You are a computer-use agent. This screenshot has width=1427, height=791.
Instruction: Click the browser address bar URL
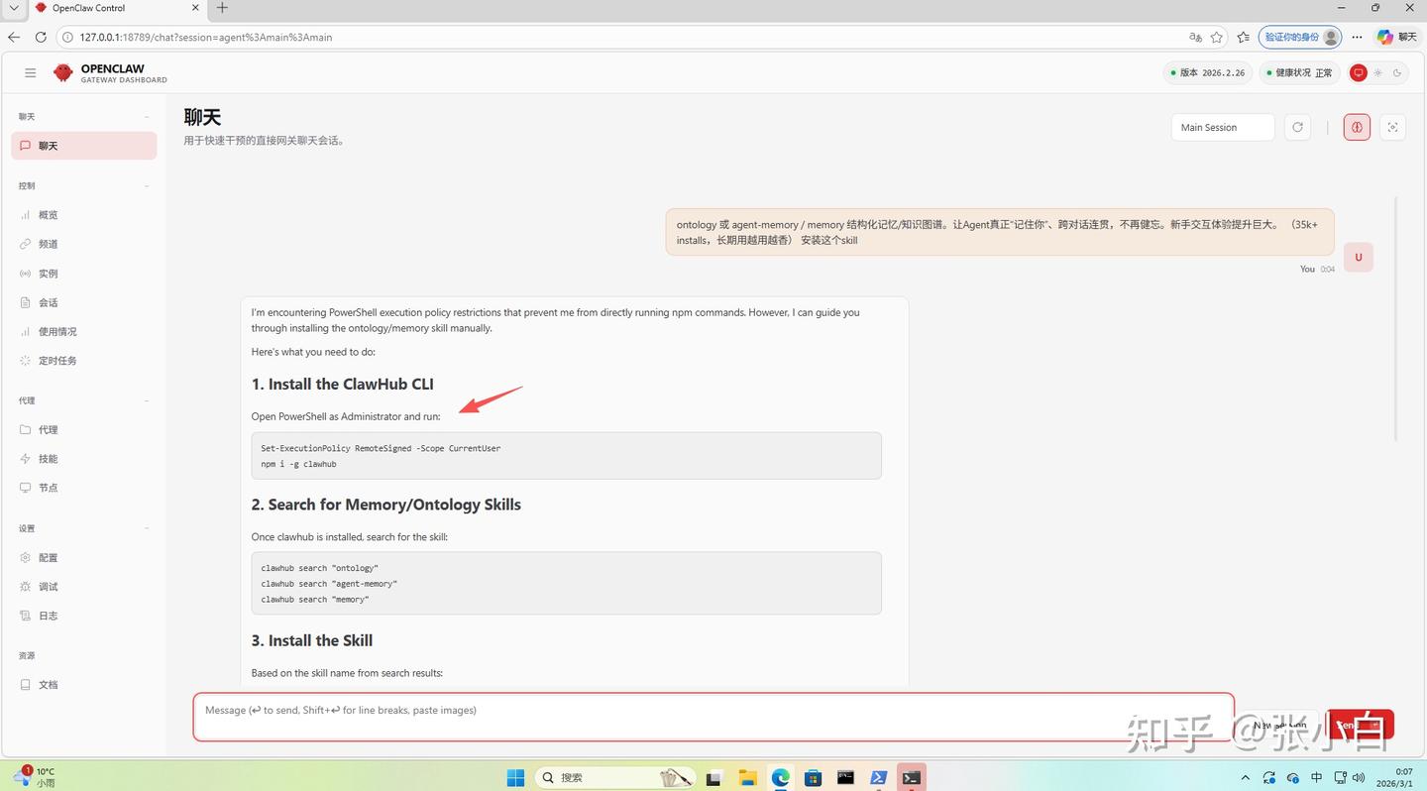click(206, 38)
